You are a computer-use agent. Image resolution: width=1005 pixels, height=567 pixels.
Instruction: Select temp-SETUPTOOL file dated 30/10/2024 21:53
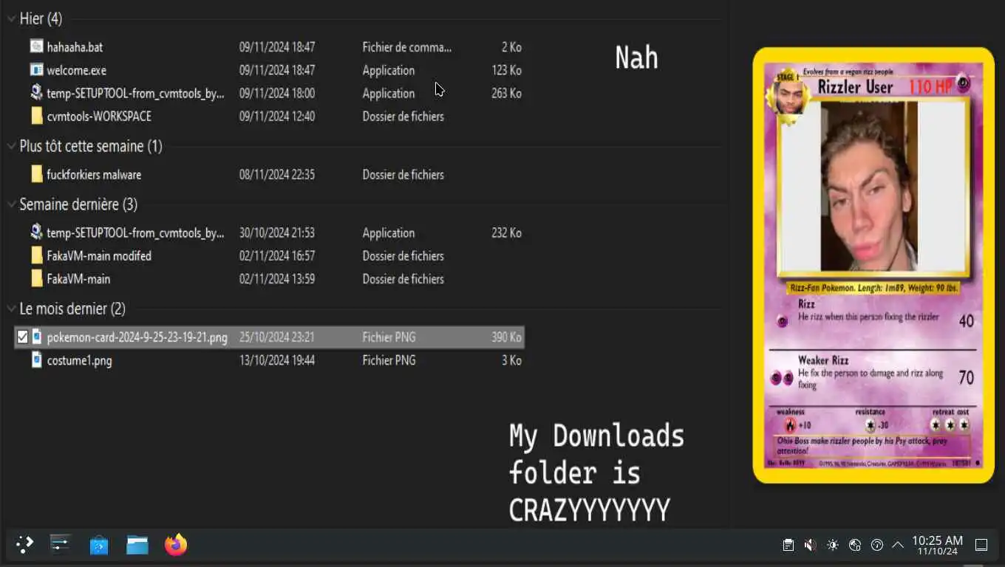coord(135,233)
